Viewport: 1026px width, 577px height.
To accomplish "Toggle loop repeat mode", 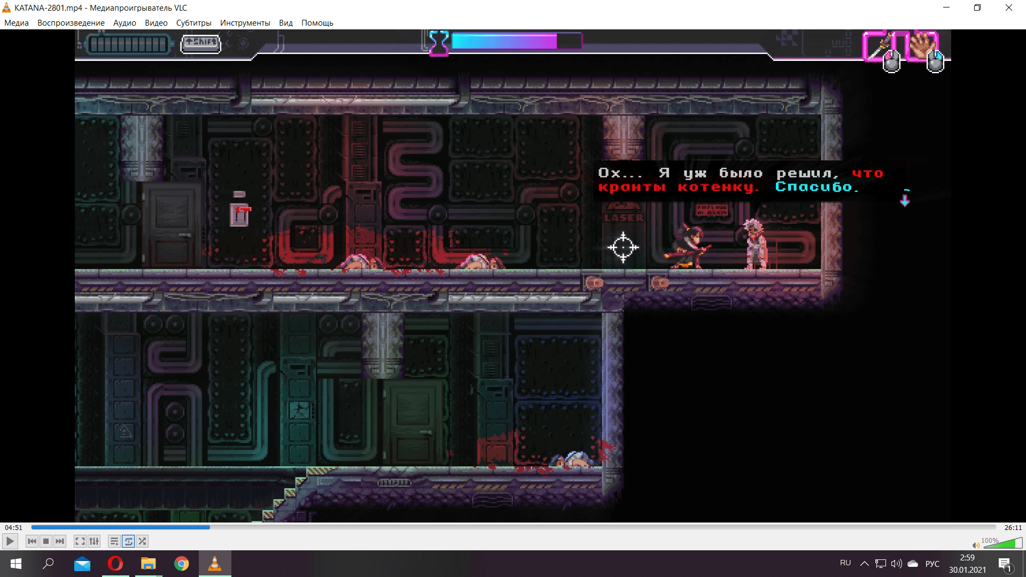I will click(128, 541).
